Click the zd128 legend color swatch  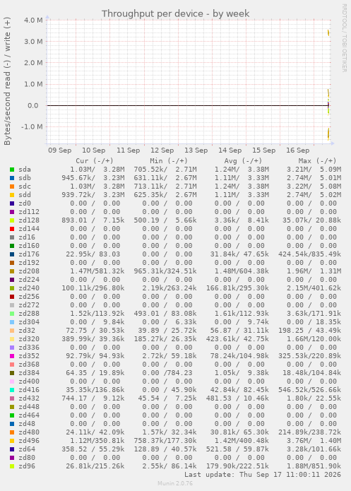click(12, 220)
